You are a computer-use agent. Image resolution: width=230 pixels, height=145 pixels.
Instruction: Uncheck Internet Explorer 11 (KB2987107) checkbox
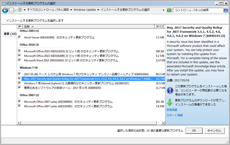tap(19, 83)
